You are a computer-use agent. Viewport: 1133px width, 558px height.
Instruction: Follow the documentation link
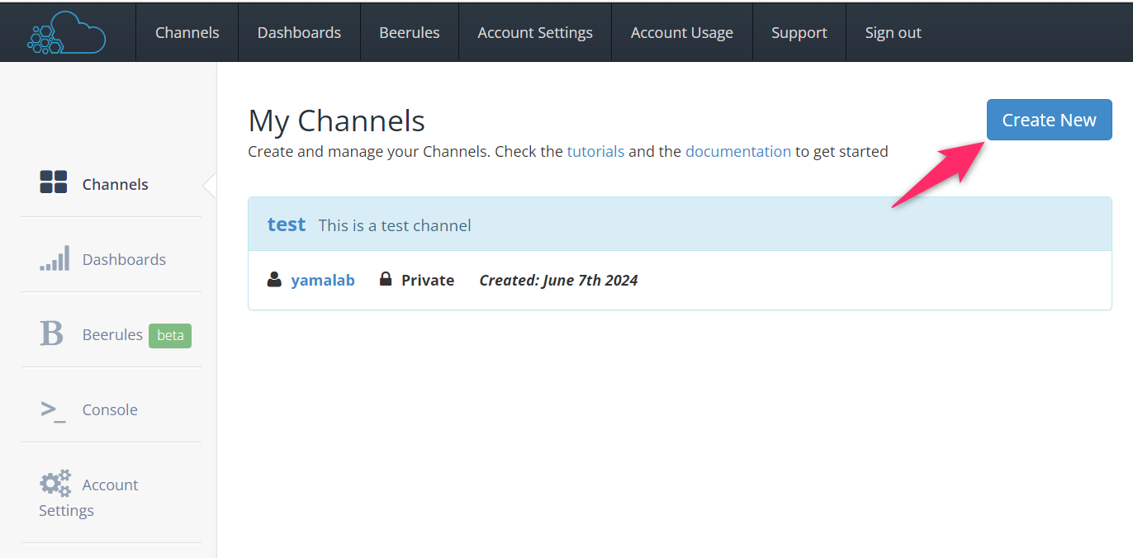click(x=738, y=152)
